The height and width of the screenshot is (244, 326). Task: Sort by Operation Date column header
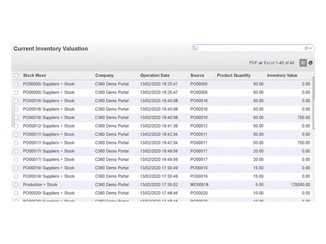[155, 75]
